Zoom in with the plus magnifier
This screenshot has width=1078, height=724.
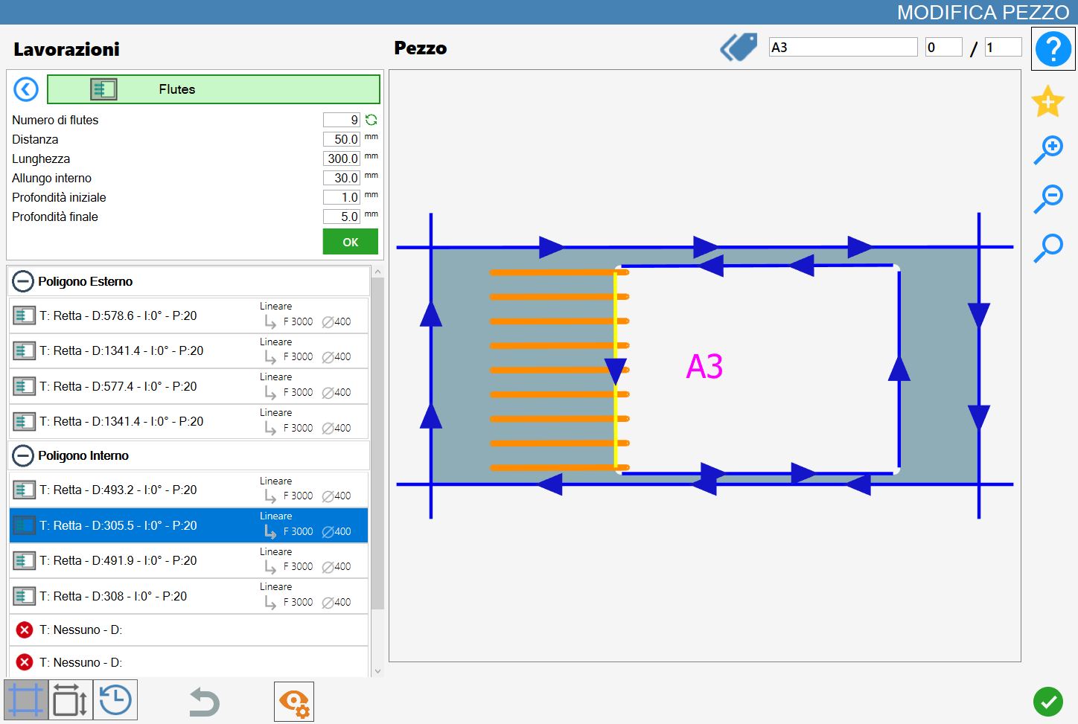point(1048,150)
